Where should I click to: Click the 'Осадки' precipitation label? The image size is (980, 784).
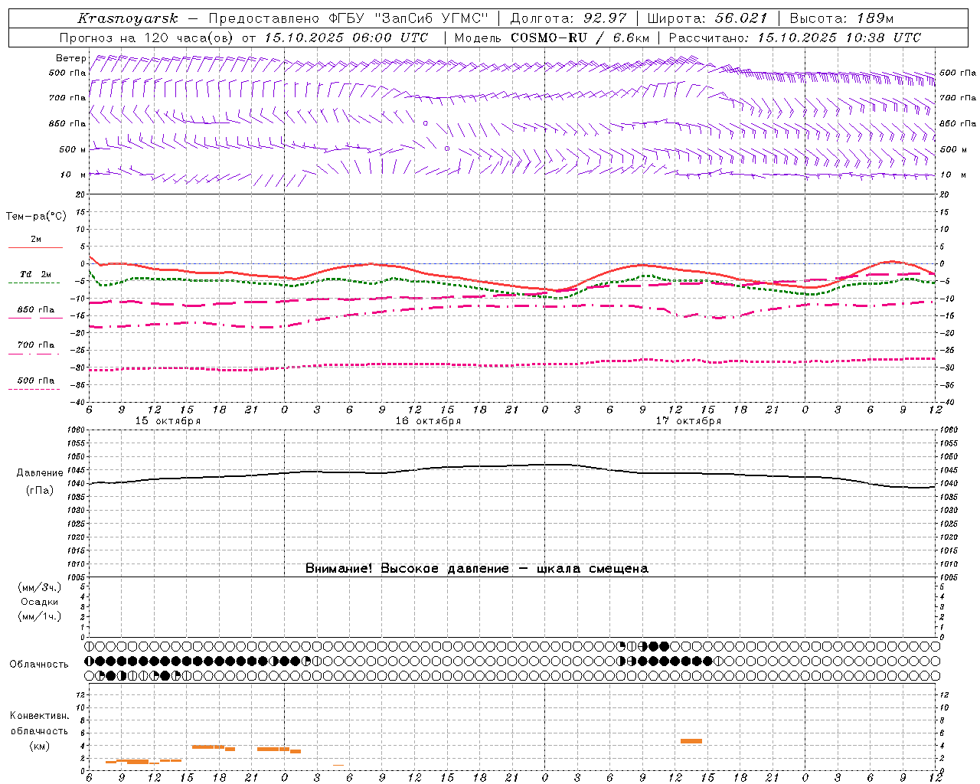pyautogui.click(x=39, y=602)
